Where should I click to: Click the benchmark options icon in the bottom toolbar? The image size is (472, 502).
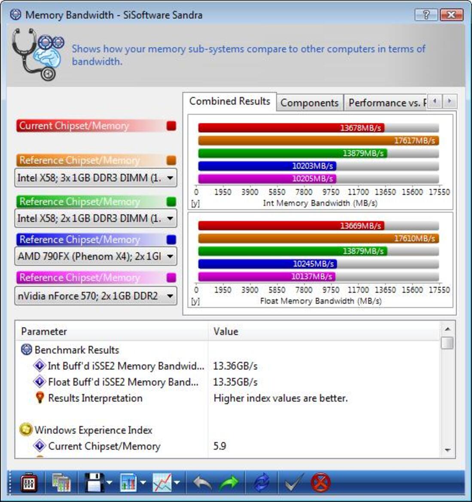29,483
